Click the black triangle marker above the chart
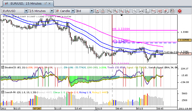 click(x=122, y=15)
